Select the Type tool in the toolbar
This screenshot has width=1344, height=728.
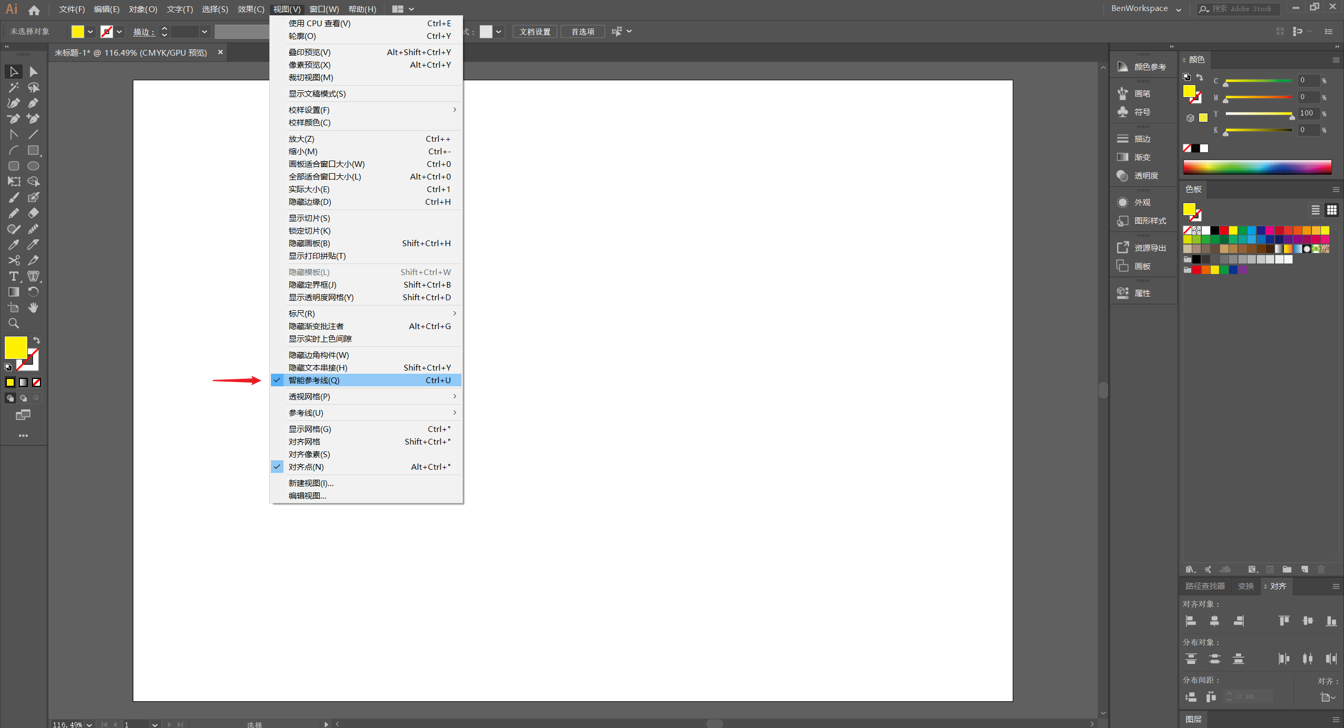(14, 276)
